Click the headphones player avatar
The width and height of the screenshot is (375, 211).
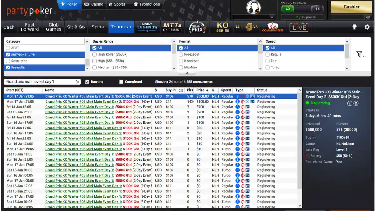coord(253,7)
